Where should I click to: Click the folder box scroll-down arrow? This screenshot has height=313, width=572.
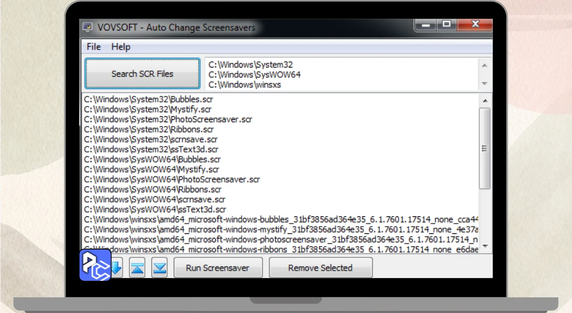pyautogui.click(x=484, y=84)
